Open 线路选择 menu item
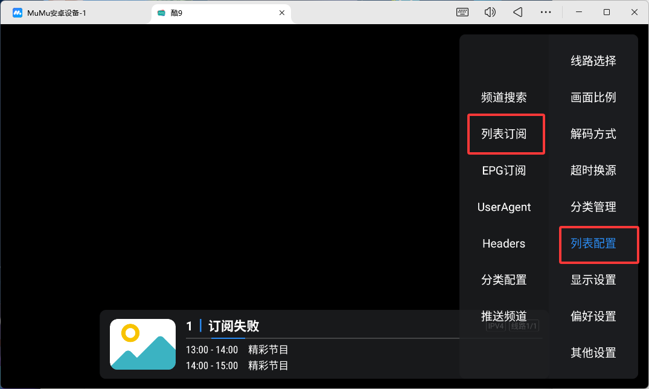Image resolution: width=649 pixels, height=389 pixels. coord(593,61)
